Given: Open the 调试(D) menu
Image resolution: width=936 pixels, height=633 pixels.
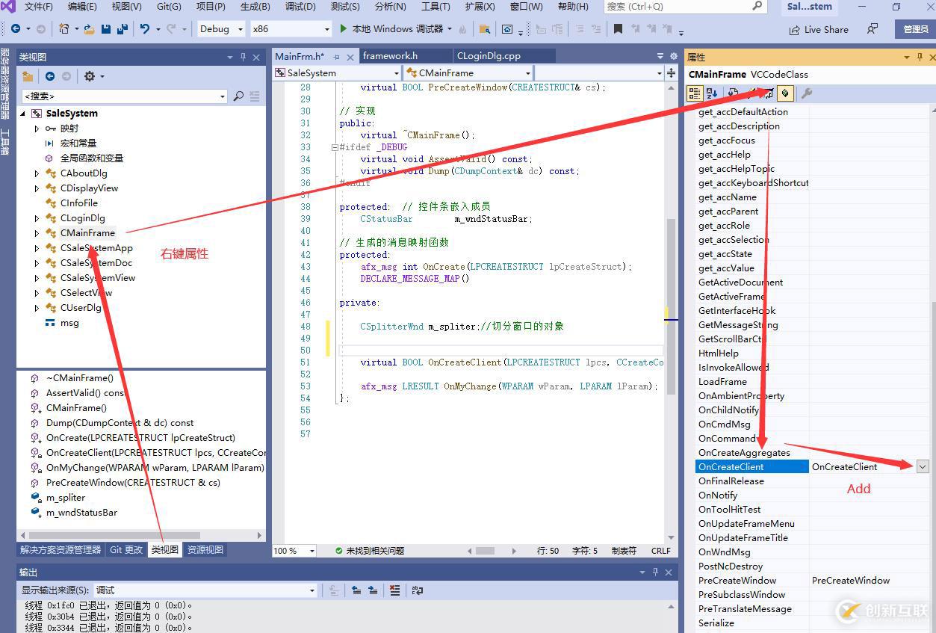Looking at the screenshot, I should [x=300, y=7].
